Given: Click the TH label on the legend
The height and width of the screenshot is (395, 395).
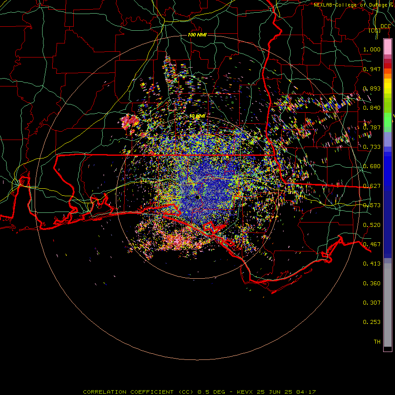Looking at the screenshot, I should click(x=377, y=342).
